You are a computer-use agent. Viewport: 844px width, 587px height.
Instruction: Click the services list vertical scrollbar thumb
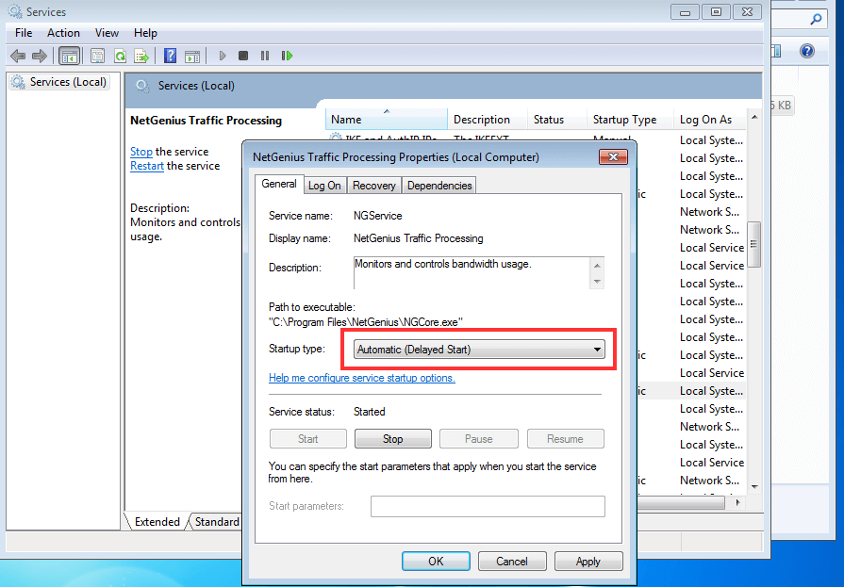[x=754, y=244]
